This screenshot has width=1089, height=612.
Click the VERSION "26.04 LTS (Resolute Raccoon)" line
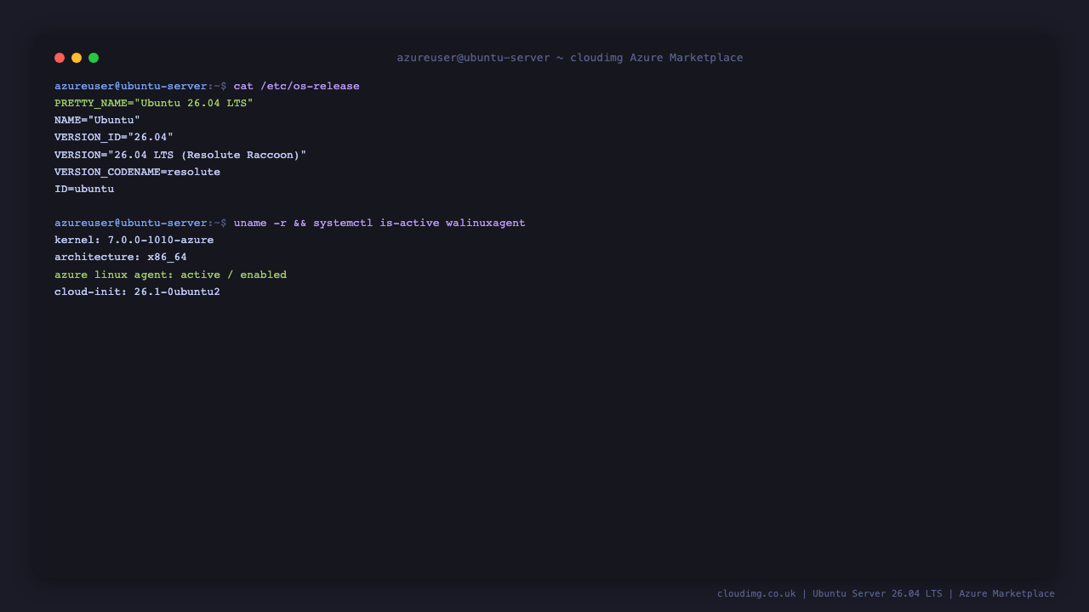(x=180, y=155)
